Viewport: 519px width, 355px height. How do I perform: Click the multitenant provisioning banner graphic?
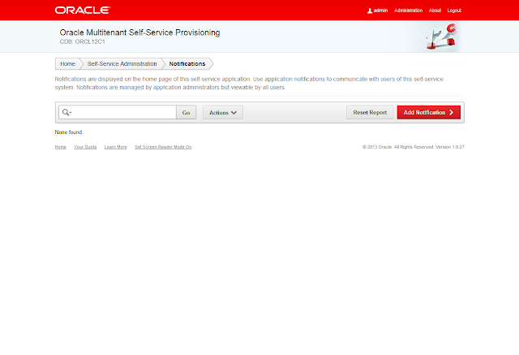(441, 37)
